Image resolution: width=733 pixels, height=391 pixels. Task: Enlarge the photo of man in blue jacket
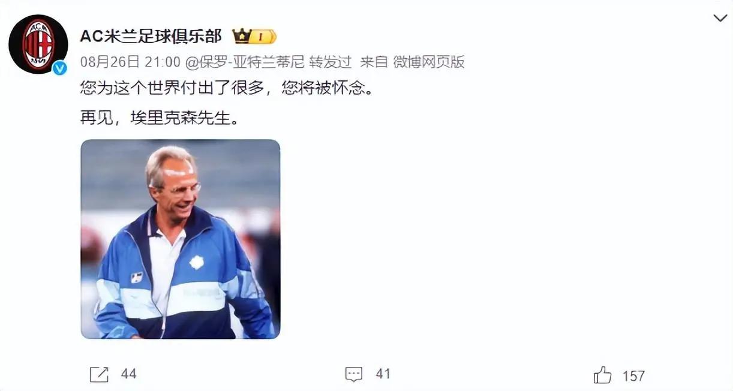181,239
